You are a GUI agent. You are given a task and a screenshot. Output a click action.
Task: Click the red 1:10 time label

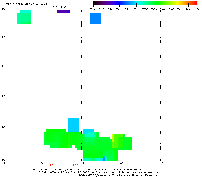click(53, 165)
